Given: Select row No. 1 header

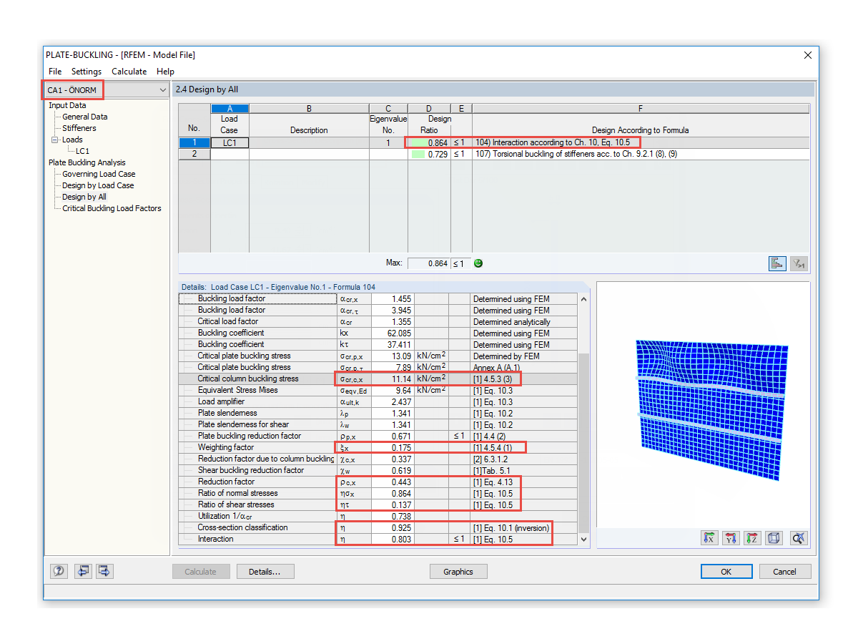Looking at the screenshot, I should point(194,142).
